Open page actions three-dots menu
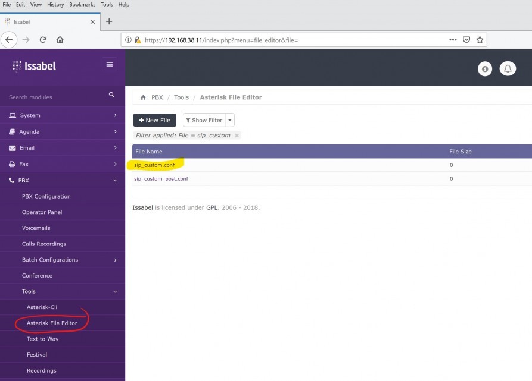This screenshot has height=381, width=532. [453, 40]
